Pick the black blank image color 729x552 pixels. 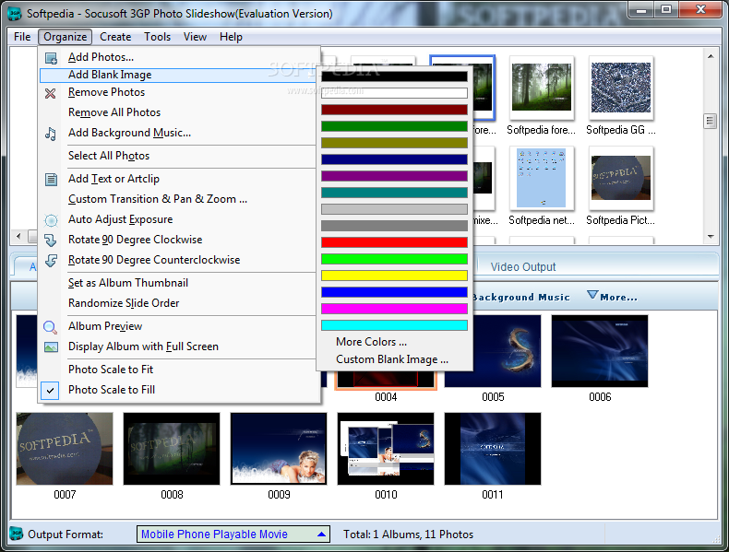point(394,76)
